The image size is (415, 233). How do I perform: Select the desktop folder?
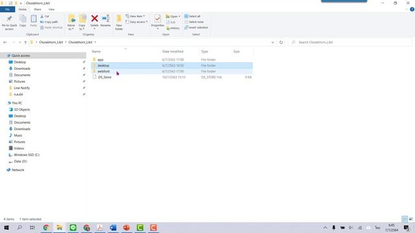172,65
